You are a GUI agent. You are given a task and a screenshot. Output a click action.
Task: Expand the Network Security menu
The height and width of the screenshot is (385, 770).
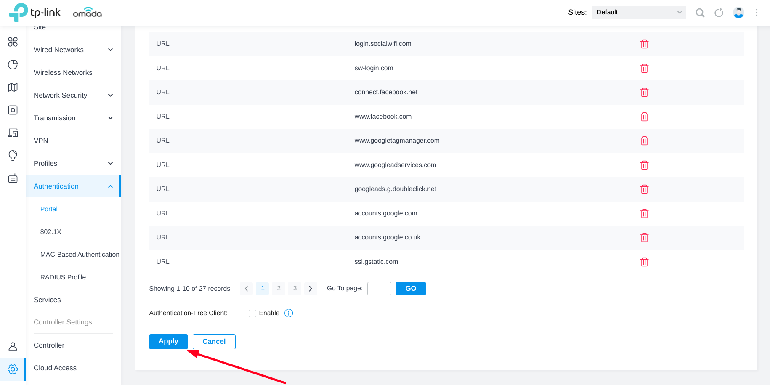[73, 95]
